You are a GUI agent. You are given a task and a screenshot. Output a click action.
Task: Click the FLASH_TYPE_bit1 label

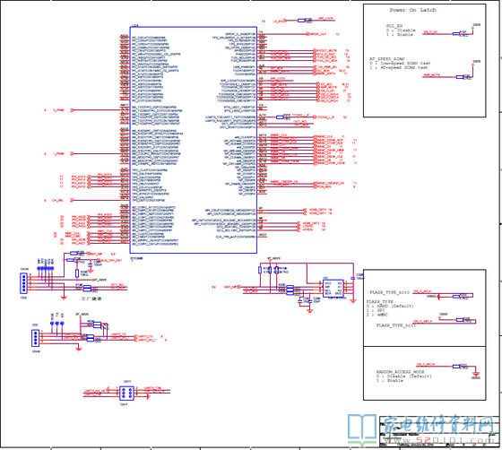point(395,325)
